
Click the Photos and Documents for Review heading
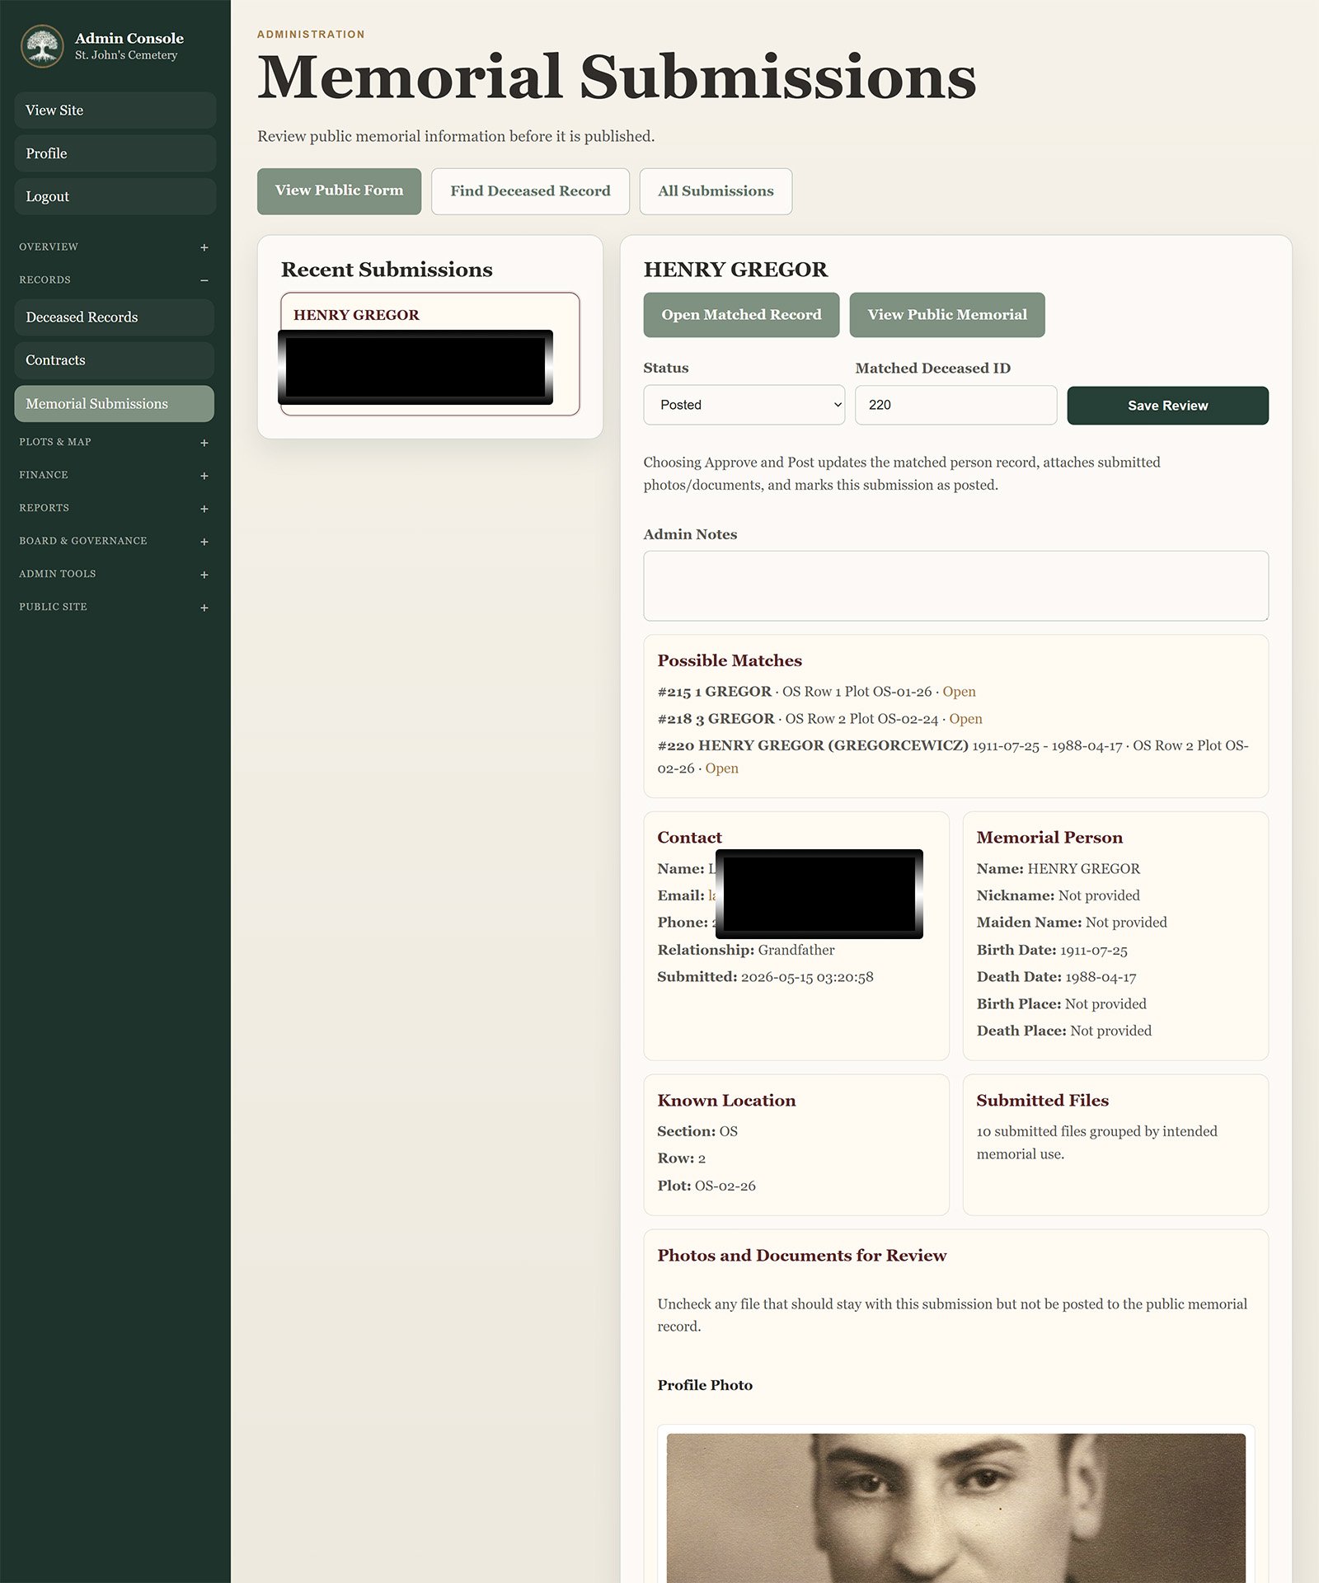click(801, 1256)
